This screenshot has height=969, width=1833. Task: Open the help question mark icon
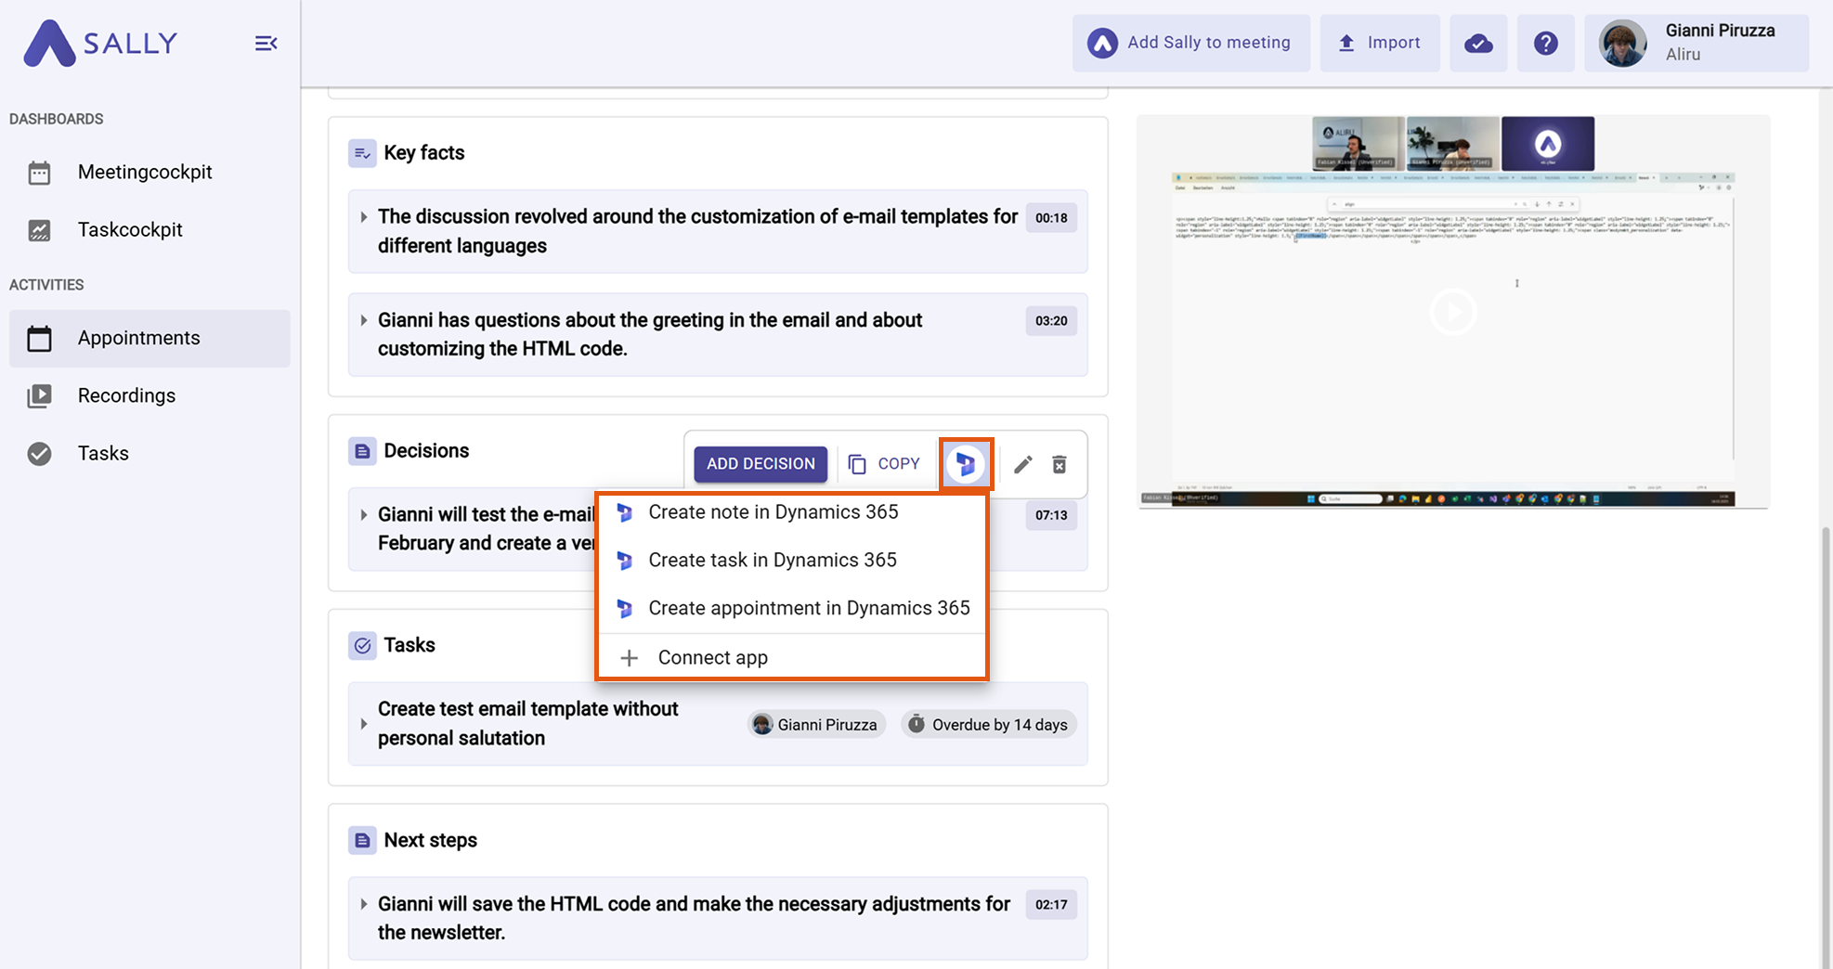[1545, 43]
